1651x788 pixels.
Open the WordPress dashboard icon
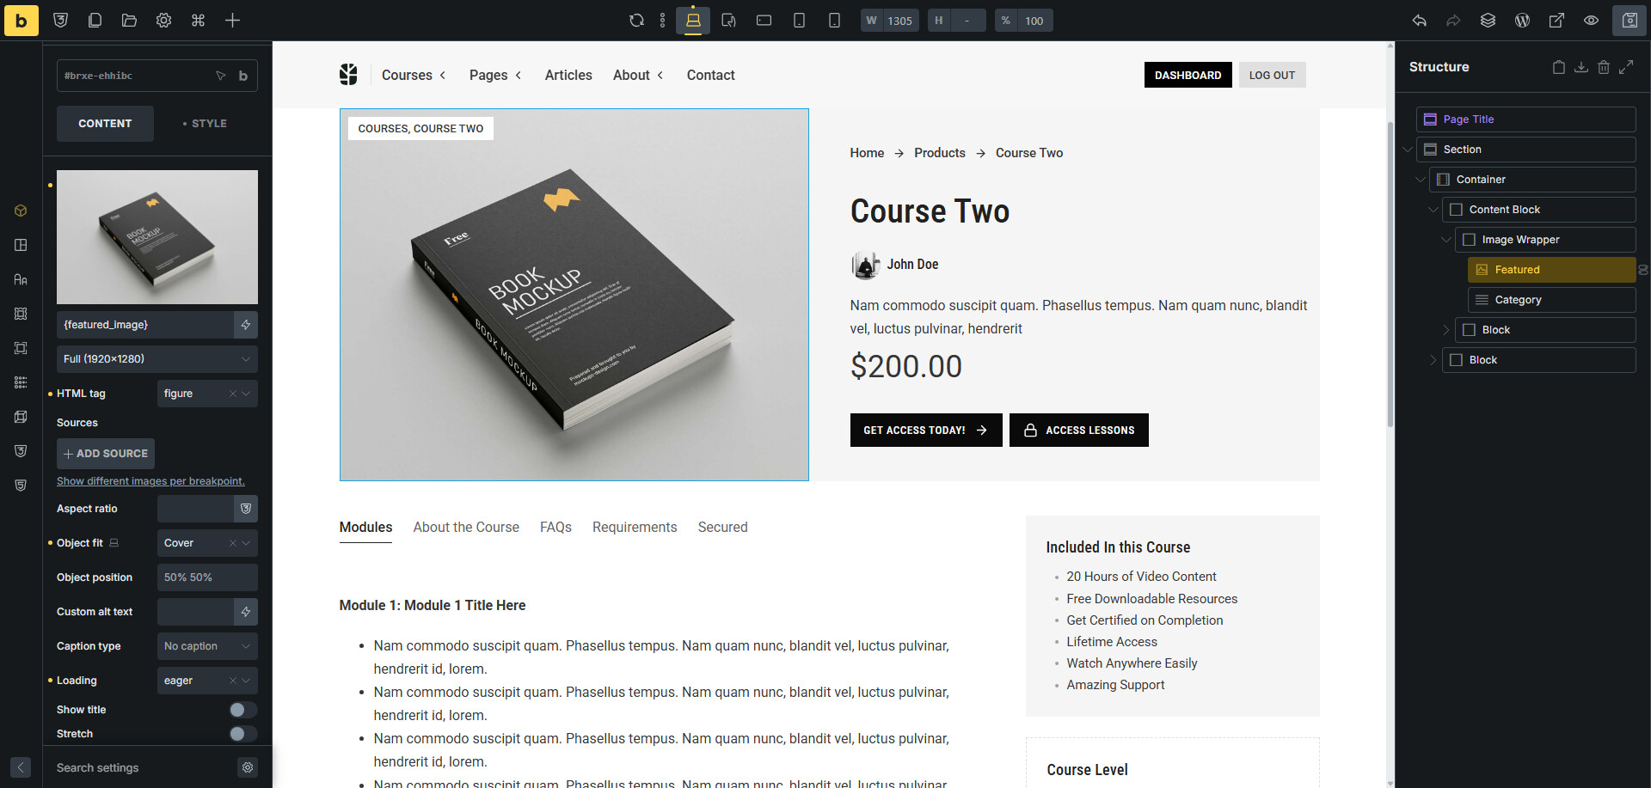(x=1522, y=21)
